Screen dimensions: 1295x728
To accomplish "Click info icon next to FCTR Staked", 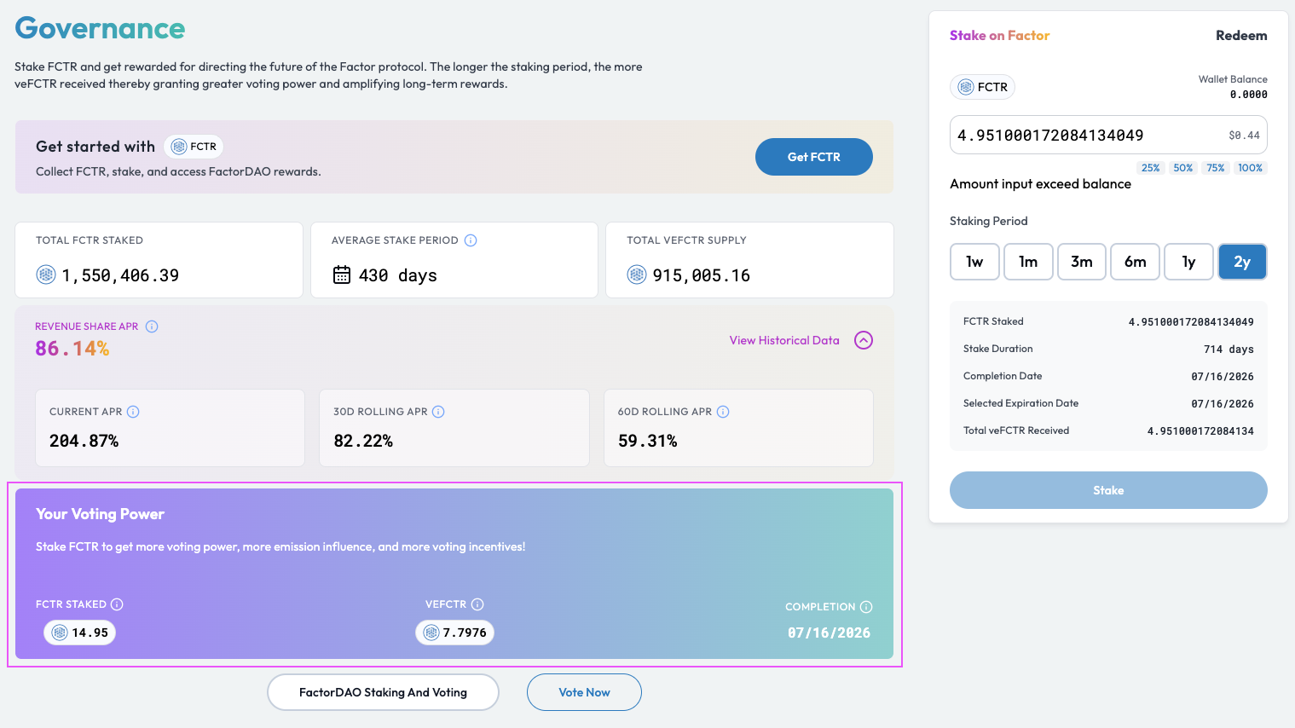I will click(x=118, y=604).
